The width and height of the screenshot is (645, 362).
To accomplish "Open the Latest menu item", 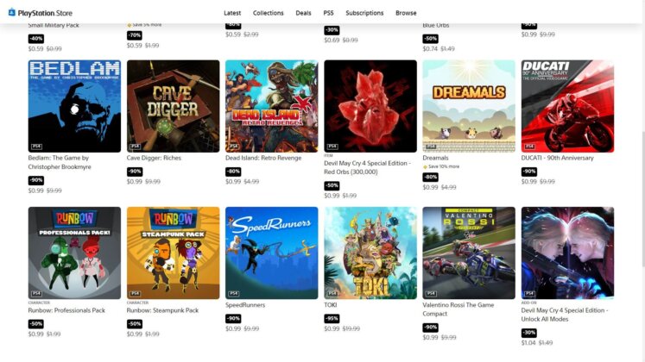I will (x=232, y=13).
